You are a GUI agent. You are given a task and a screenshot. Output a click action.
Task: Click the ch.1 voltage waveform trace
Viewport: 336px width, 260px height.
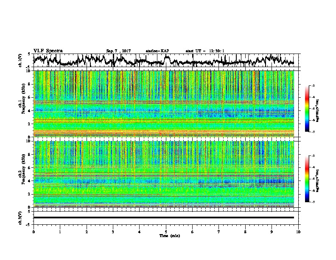[163, 60]
